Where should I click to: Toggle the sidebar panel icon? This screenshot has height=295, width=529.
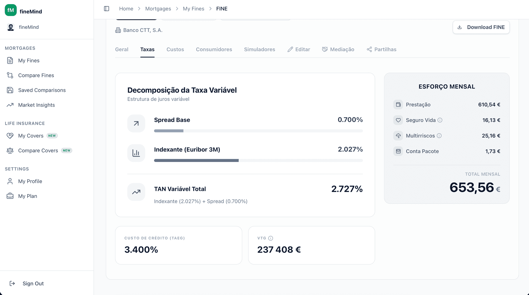click(106, 9)
